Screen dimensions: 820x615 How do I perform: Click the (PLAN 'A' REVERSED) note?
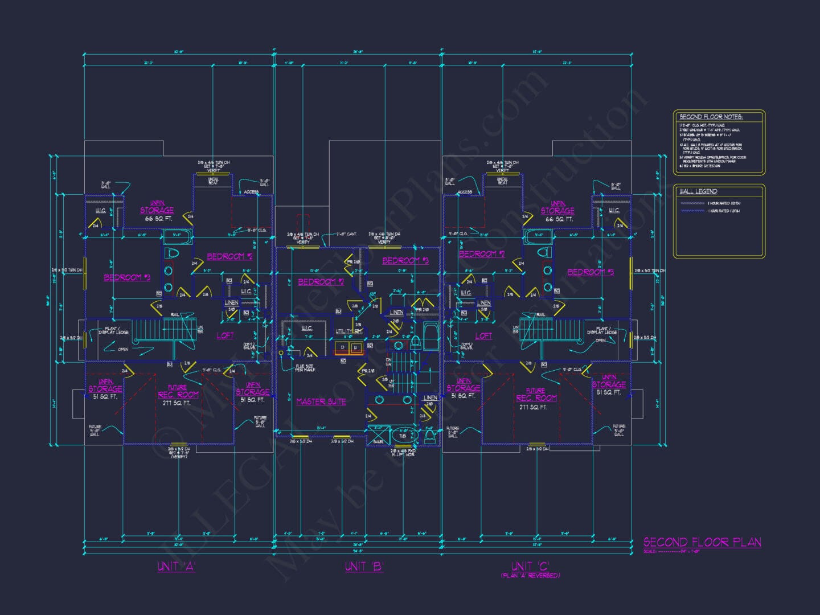coord(530,576)
